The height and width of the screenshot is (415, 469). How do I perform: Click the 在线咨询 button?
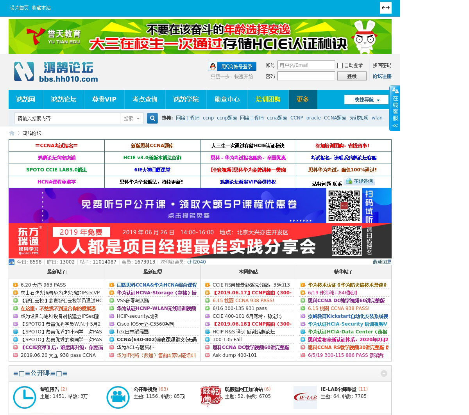pyautogui.click(x=359, y=182)
